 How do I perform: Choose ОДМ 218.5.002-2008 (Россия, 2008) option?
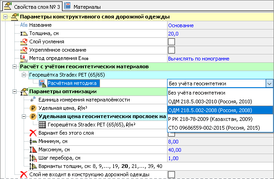coord(220,110)
